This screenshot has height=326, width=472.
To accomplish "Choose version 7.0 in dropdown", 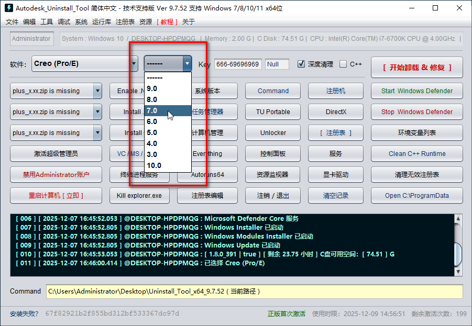I will (168, 110).
